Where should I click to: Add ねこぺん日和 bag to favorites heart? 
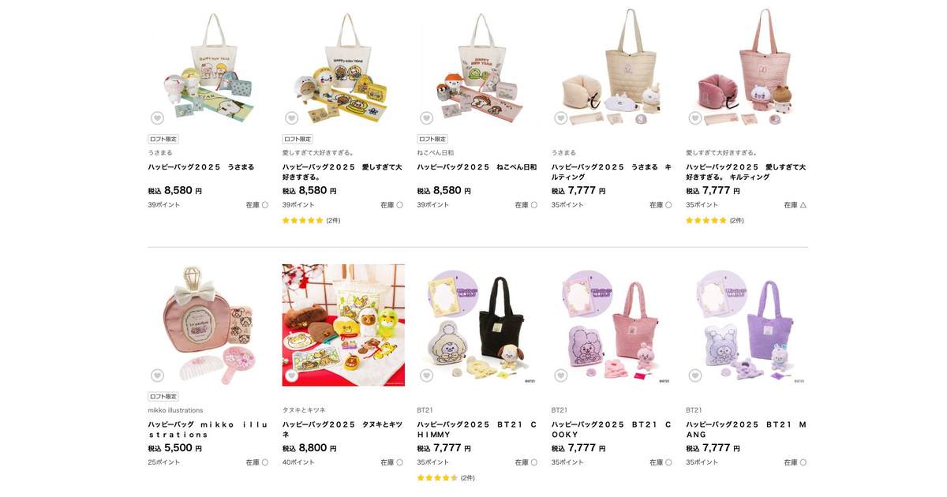(x=426, y=118)
